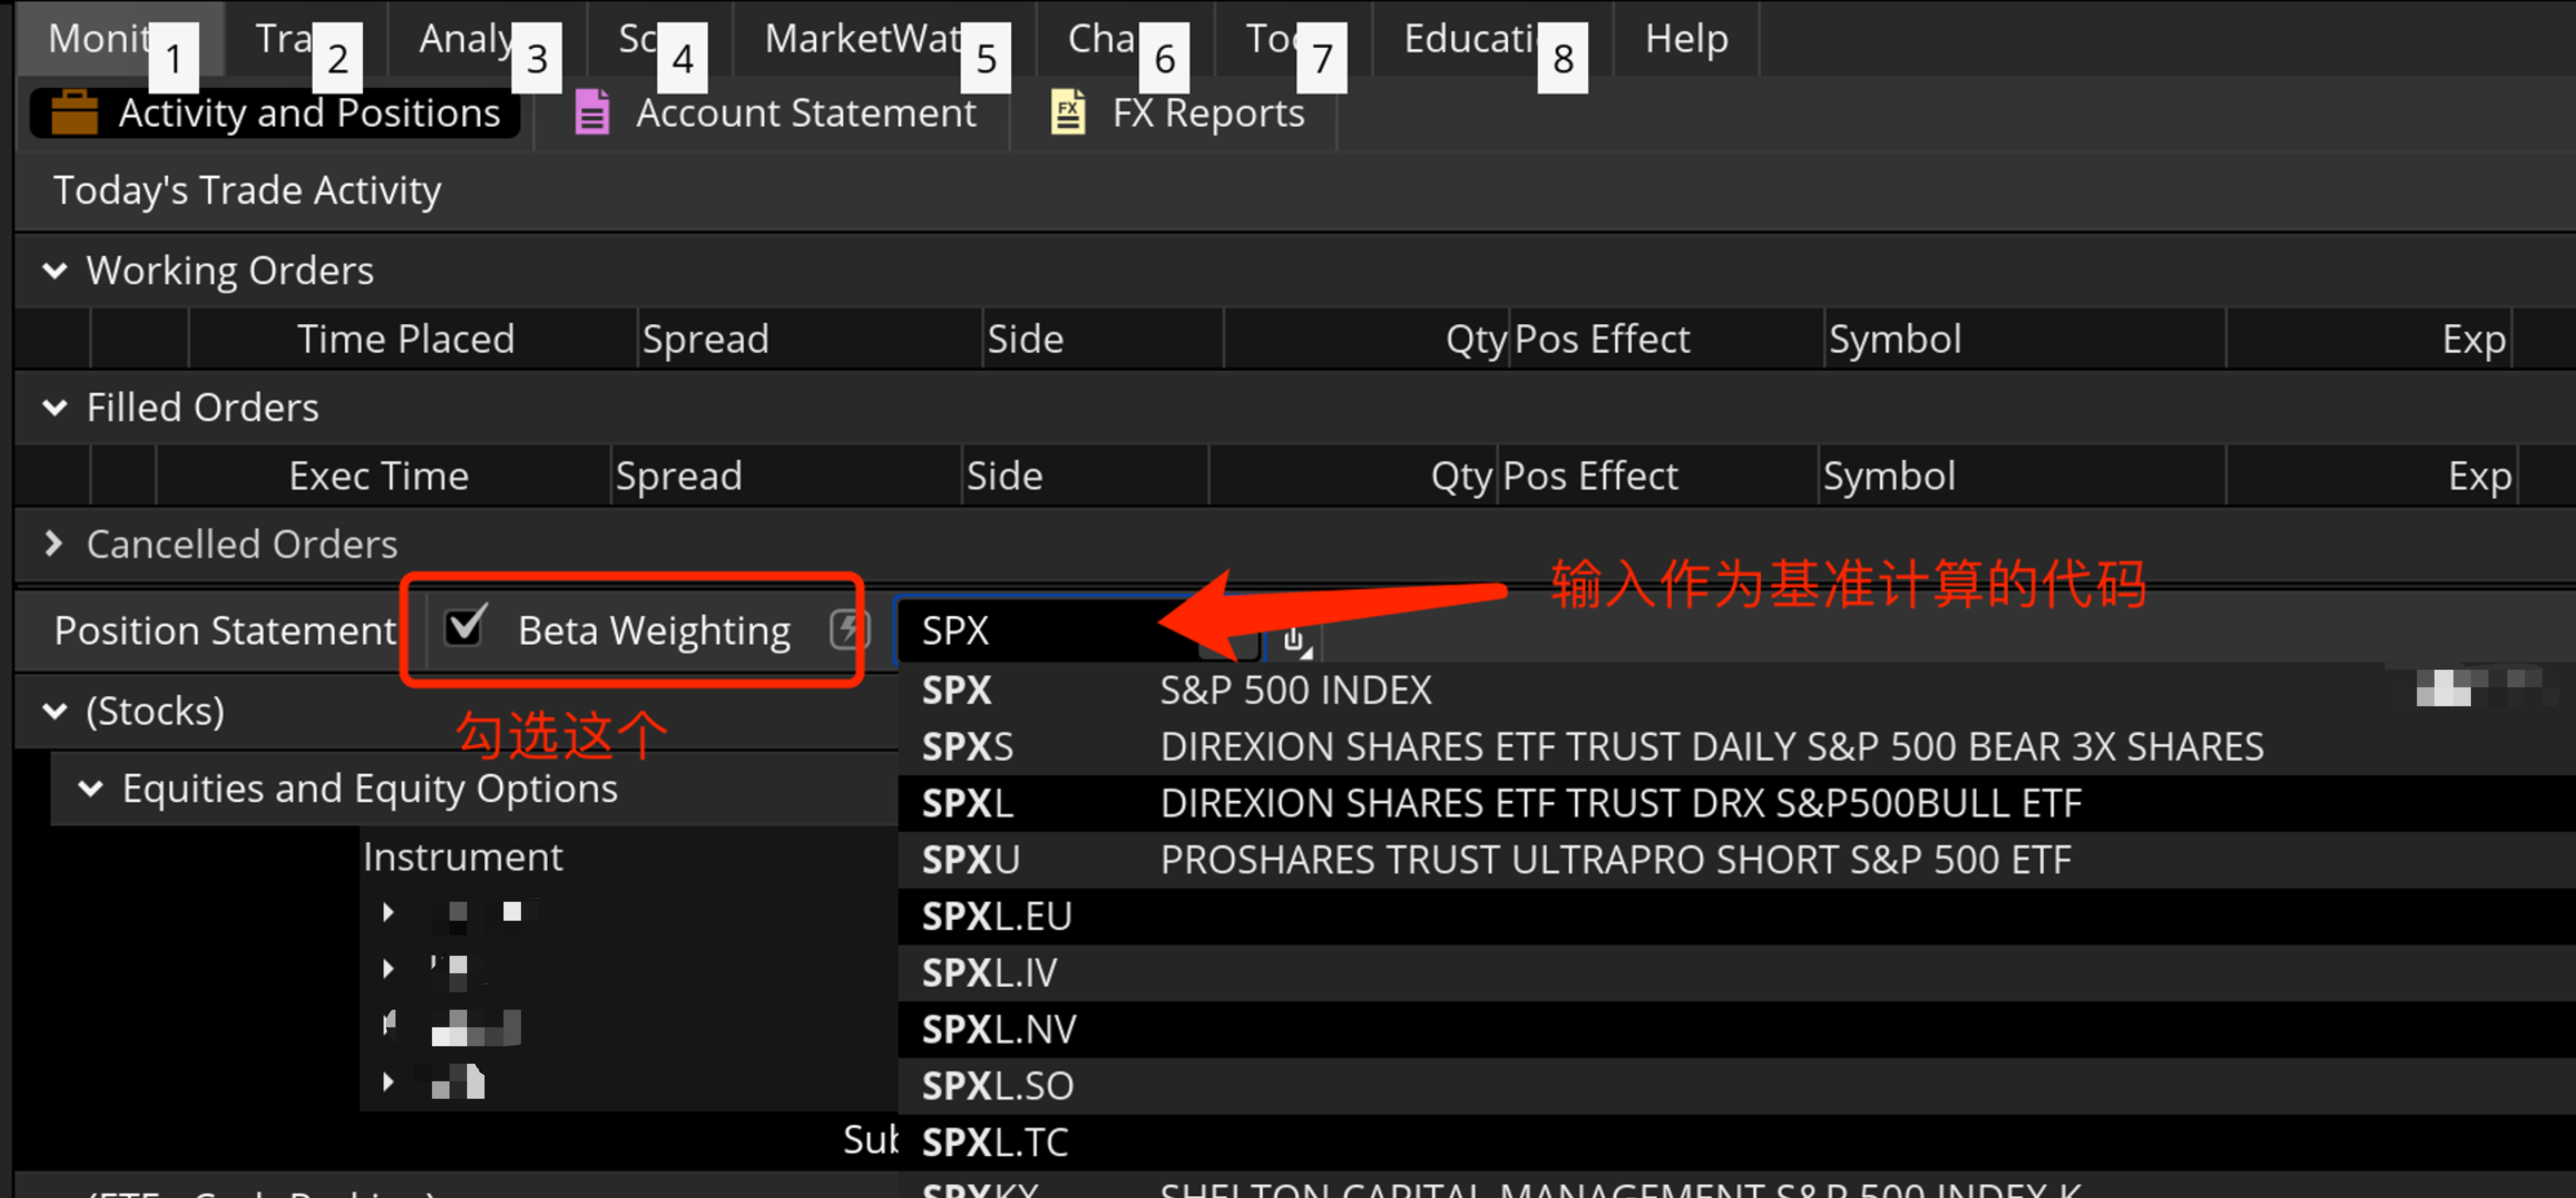Collapse the Filled Orders section

tap(55, 407)
